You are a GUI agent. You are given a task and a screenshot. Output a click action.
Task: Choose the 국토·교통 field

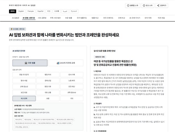pos(48,93)
